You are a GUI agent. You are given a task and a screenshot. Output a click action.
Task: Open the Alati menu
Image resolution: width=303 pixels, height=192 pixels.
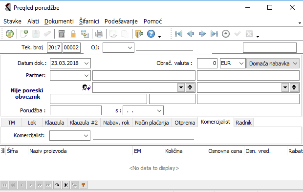coord(33,21)
